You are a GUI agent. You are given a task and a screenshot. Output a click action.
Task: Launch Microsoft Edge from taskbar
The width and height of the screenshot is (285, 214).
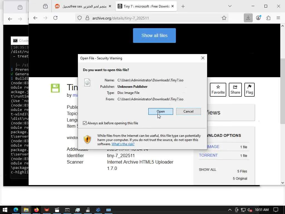click(16, 210)
